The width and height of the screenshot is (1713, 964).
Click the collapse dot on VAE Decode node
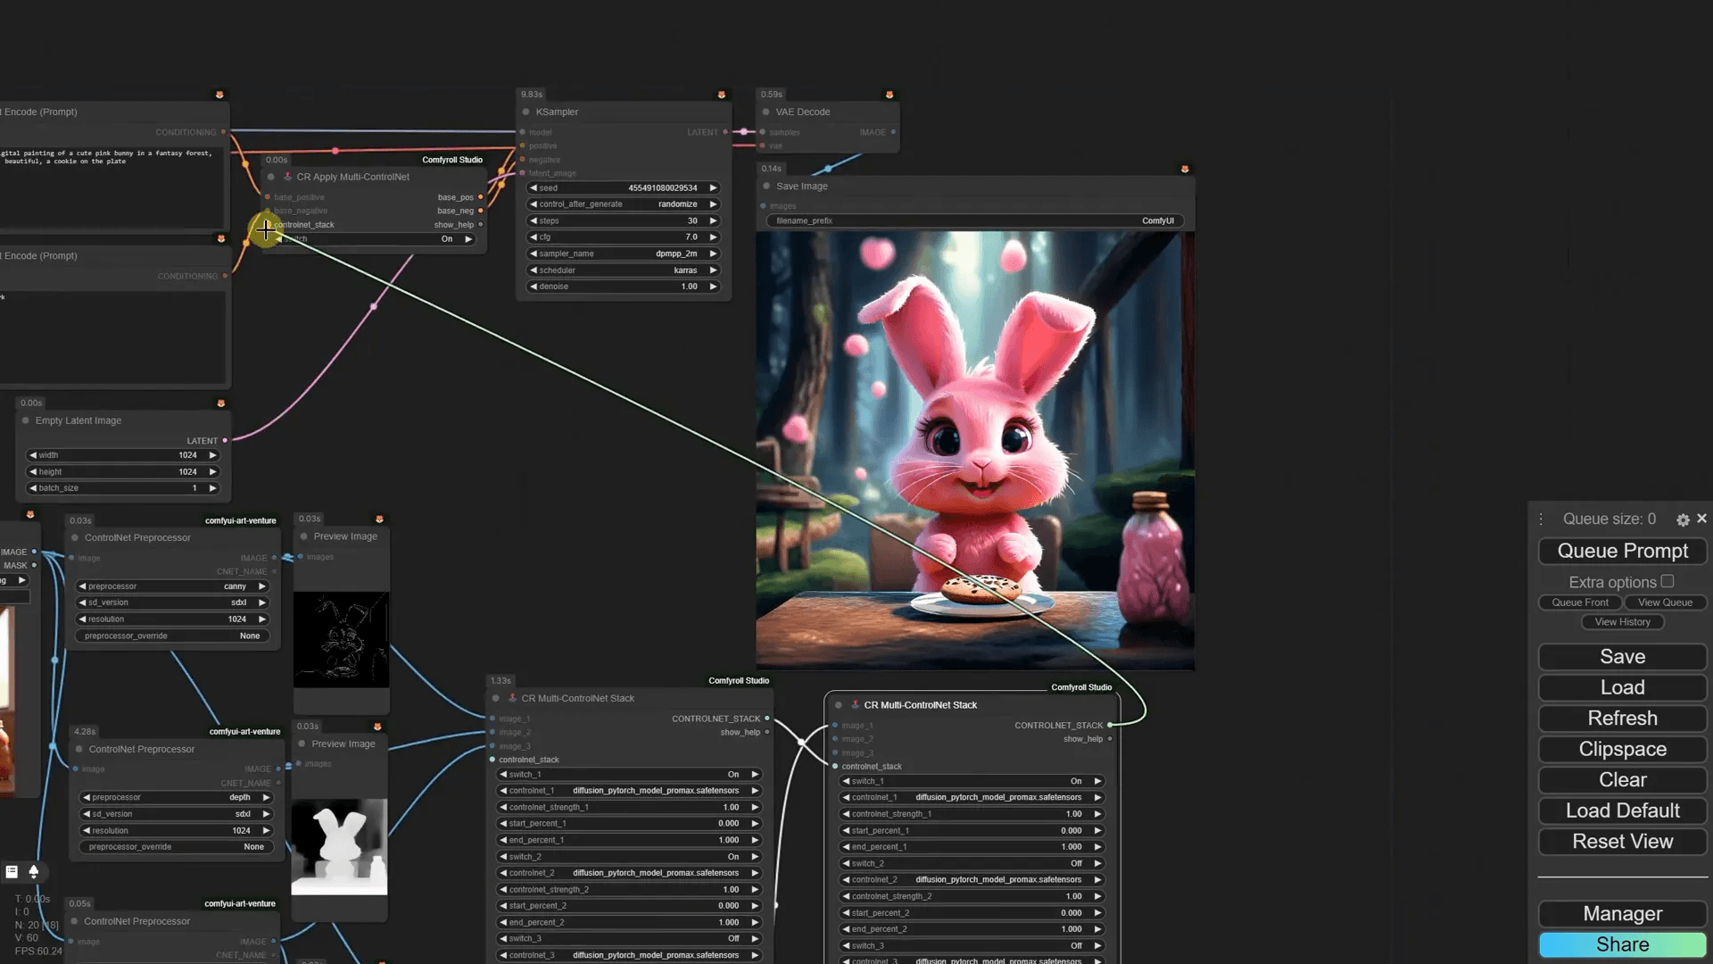tap(766, 112)
